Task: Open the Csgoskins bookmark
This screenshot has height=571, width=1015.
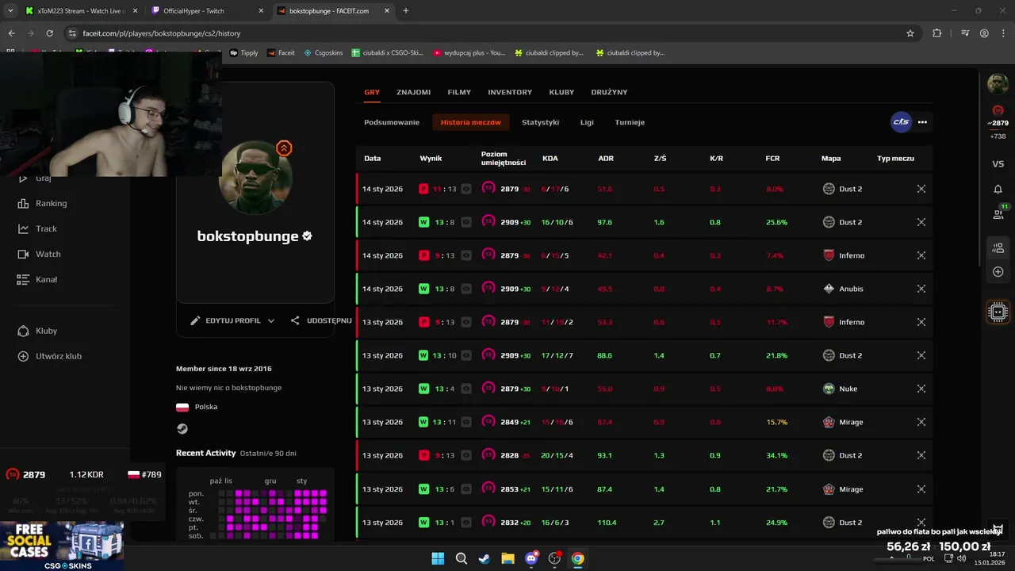Action: click(x=324, y=53)
